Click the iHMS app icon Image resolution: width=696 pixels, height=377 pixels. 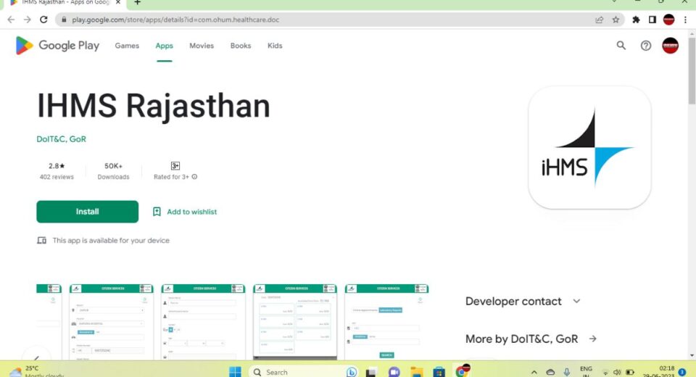[589, 148]
